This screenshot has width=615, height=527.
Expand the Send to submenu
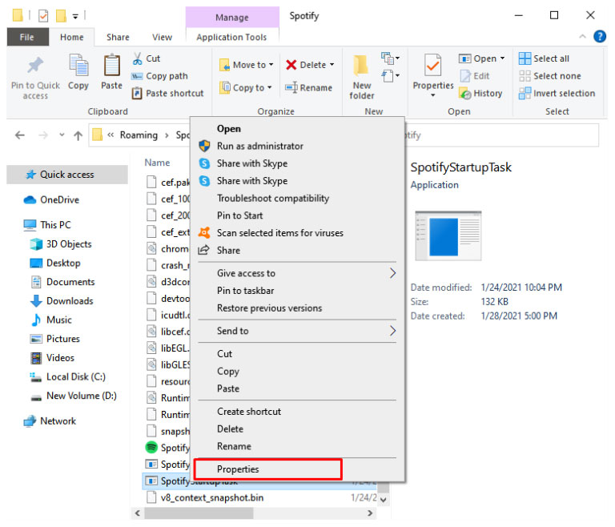(x=392, y=331)
